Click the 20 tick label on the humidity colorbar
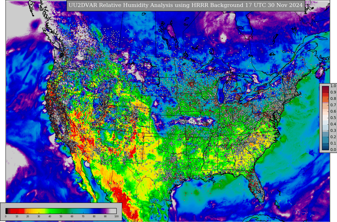337x222 pixels. point(28,216)
